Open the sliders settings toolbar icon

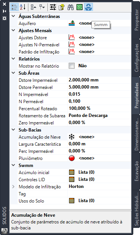53,7
